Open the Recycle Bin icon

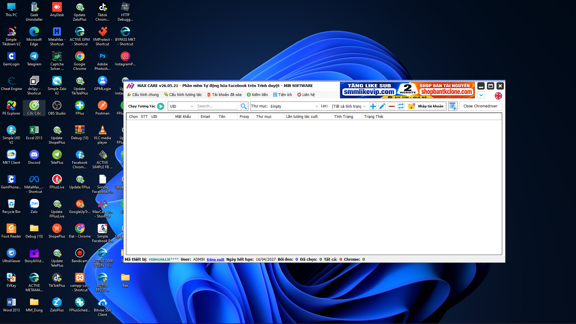click(11, 206)
